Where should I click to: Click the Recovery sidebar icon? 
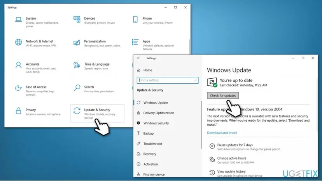138,154
